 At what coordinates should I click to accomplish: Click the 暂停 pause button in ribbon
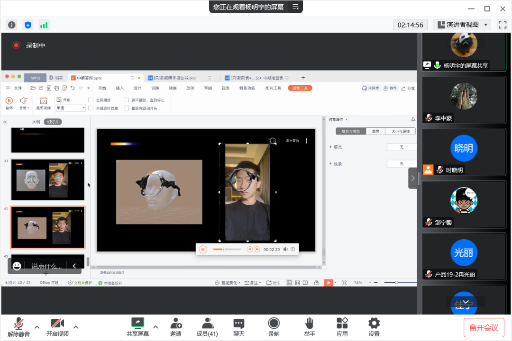pyautogui.click(x=9, y=103)
